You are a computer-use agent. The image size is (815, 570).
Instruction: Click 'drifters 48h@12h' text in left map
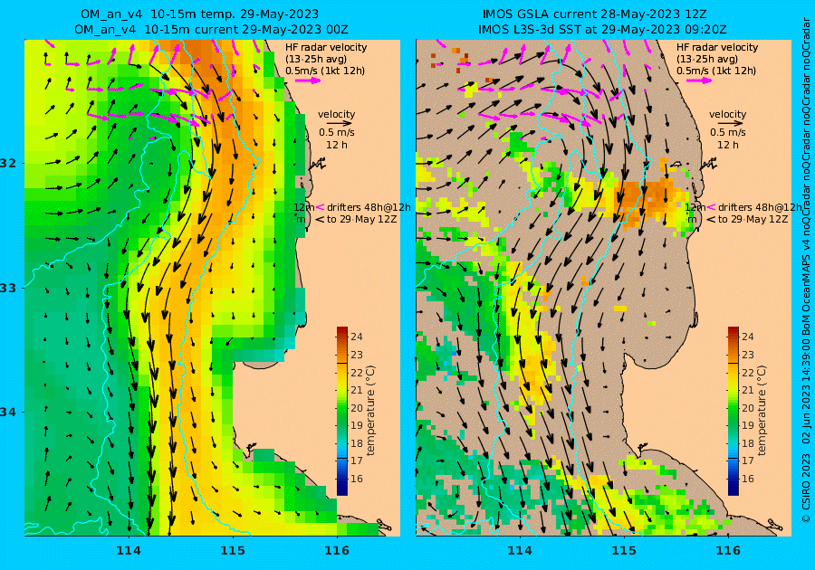coord(369,207)
